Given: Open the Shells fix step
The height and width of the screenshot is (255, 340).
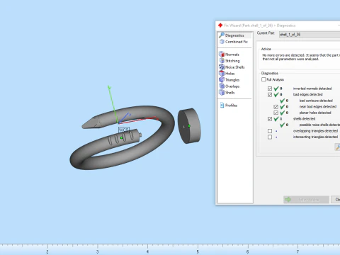Looking at the screenshot, I should click(x=227, y=93).
